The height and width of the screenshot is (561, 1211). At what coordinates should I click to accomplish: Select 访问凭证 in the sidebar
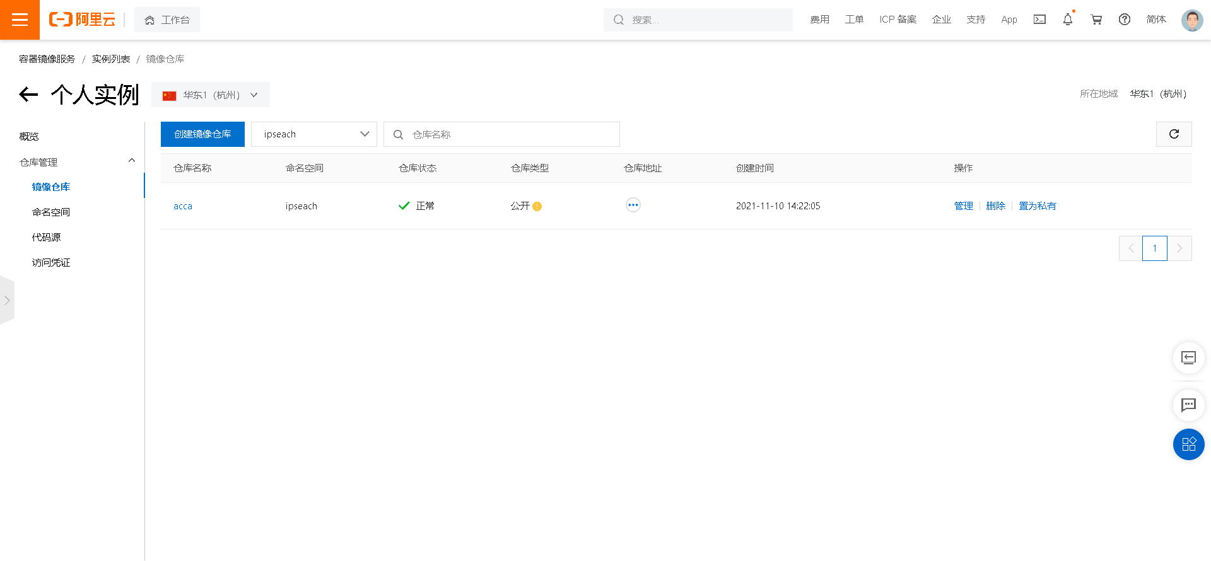pyautogui.click(x=51, y=263)
